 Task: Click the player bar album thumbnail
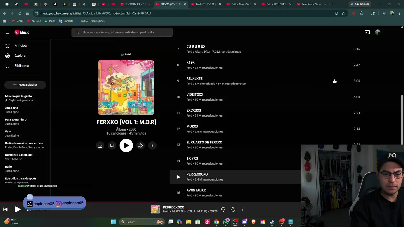(x=155, y=209)
